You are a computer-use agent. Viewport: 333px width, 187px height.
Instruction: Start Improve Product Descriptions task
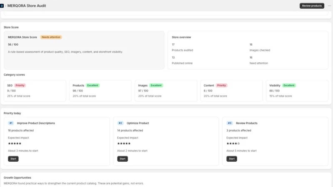(13, 159)
